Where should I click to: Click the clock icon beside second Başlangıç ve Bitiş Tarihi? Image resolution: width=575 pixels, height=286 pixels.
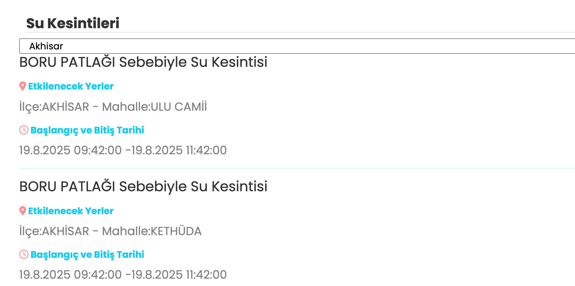[23, 255]
